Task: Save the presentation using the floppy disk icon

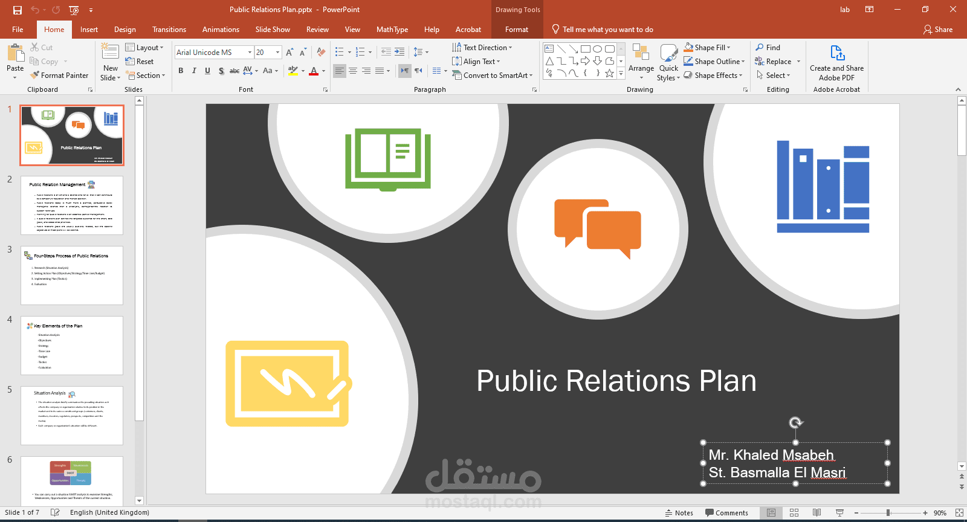Action: point(18,10)
